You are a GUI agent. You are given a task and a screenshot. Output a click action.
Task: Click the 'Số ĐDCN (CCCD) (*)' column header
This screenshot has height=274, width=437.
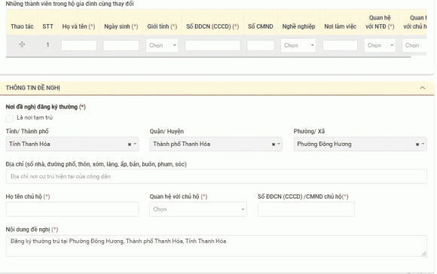click(x=212, y=26)
